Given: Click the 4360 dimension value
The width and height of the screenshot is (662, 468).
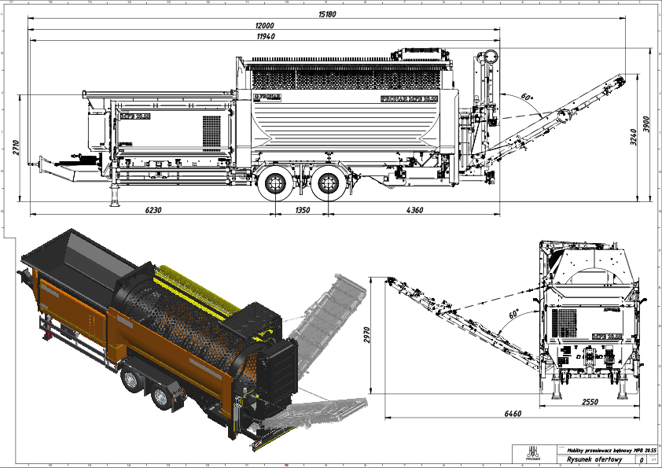Looking at the screenshot, I should tap(414, 210).
